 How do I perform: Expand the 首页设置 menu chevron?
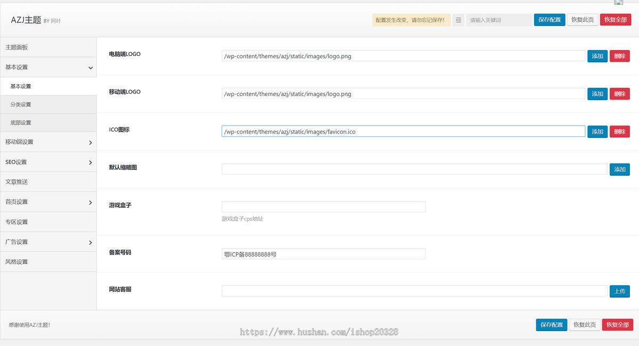tap(91, 202)
